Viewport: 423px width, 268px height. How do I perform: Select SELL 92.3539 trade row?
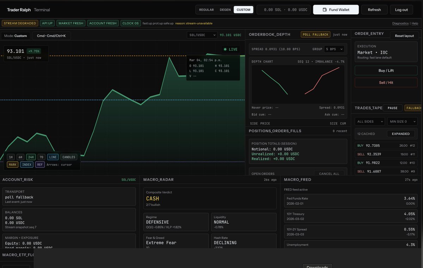click(386, 154)
